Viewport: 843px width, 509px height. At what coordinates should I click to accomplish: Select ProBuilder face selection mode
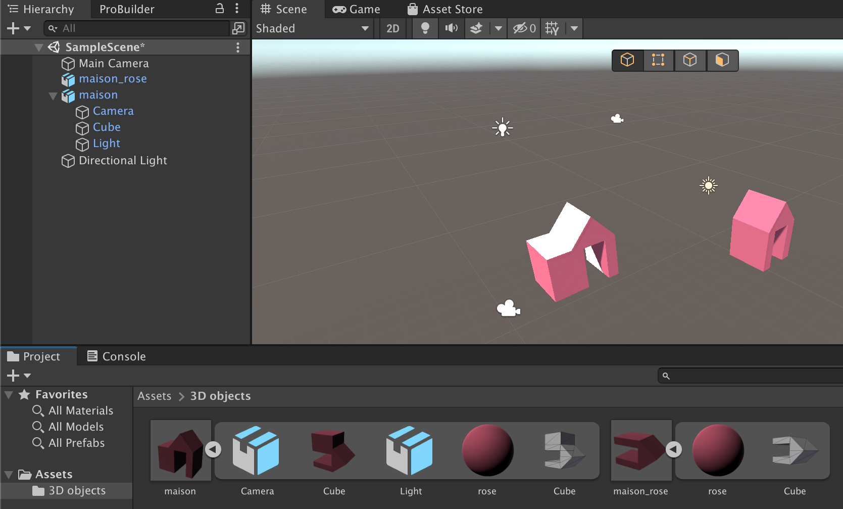[x=722, y=60]
